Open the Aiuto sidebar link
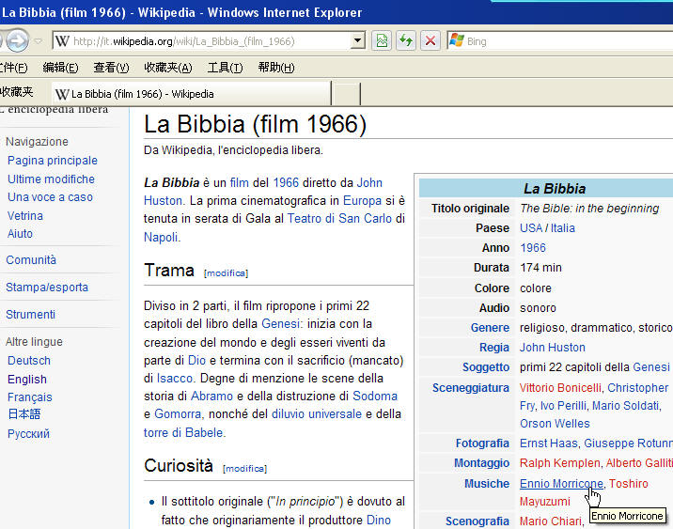Viewport: 673px width, 529px height. [x=20, y=234]
